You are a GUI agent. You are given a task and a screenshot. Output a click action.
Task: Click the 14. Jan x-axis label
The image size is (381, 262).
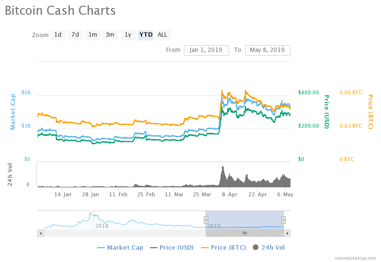[x=63, y=194]
